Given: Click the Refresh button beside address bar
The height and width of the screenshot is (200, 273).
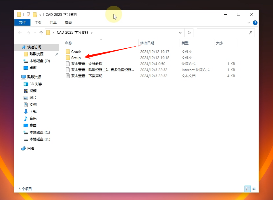Looking at the screenshot, I should point(189,33).
